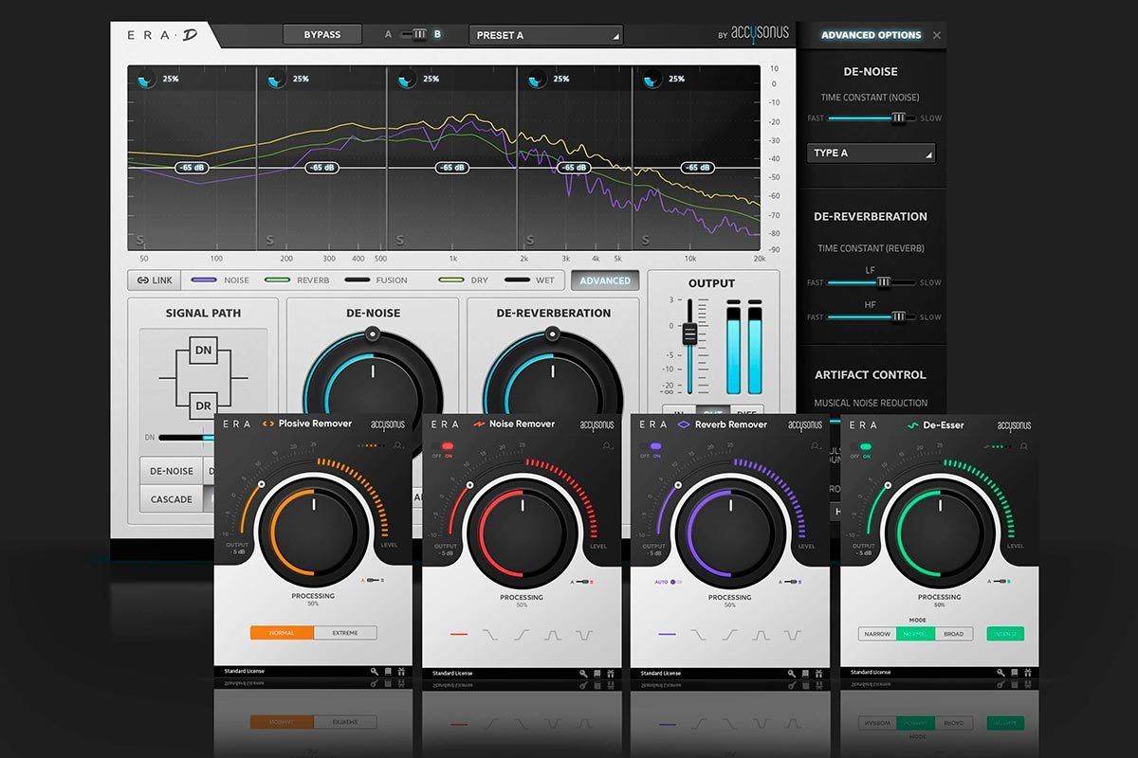This screenshot has height=758, width=1138.
Task: Select NARROW mode in De-Esser
Action: [877, 634]
